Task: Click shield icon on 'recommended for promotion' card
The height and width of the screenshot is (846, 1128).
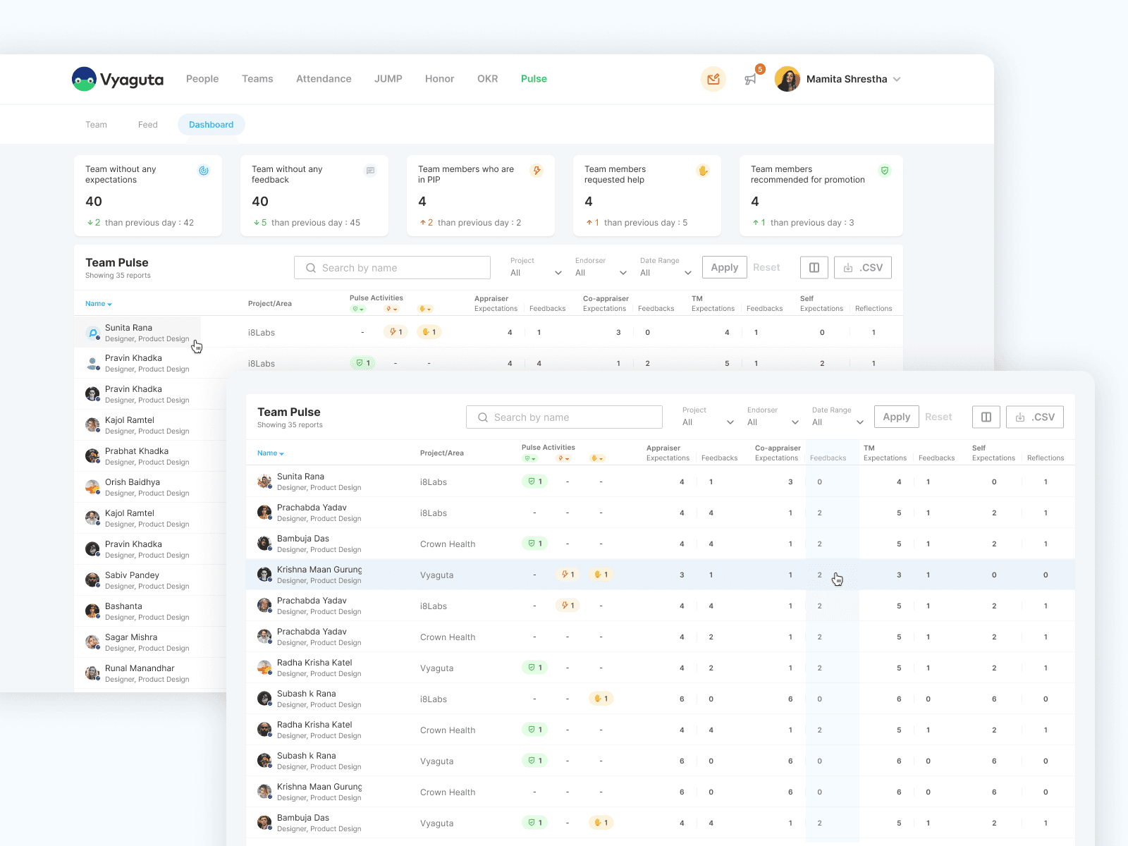Action: point(885,171)
